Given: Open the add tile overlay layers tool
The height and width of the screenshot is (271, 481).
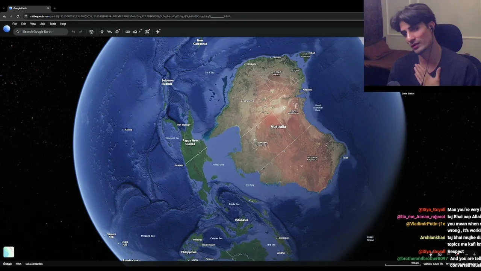Looking at the screenshot, I should [x=118, y=32].
